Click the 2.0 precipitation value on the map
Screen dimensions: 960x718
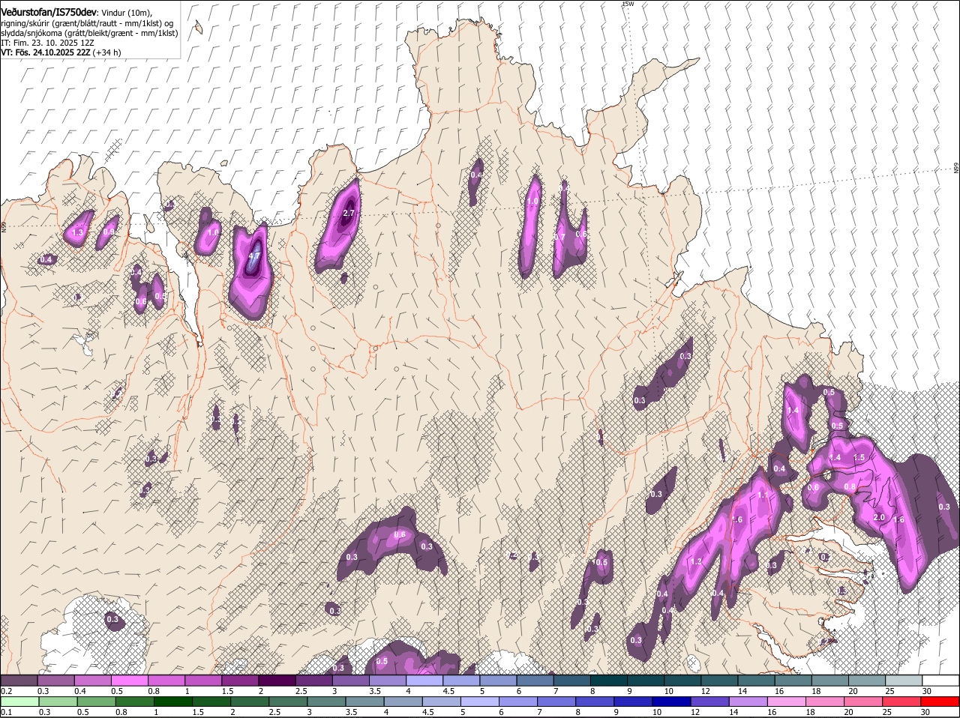[880, 518]
